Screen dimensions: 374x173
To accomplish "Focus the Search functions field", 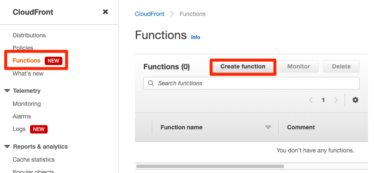I will point(251,83).
